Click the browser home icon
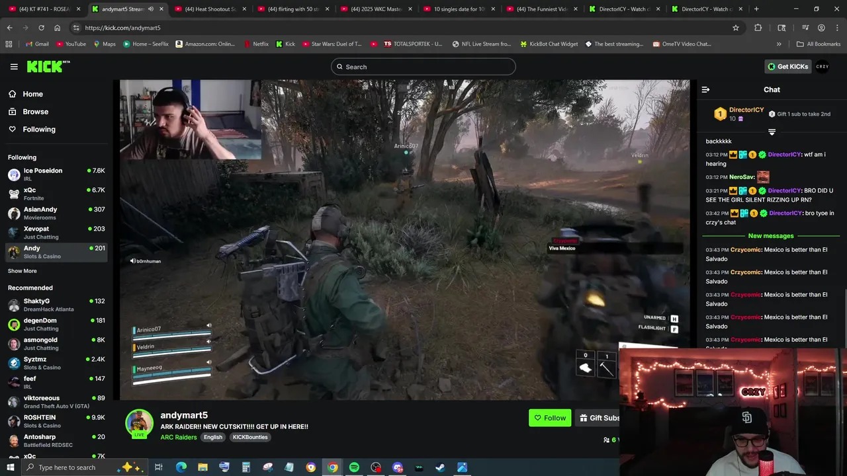The height and width of the screenshot is (476, 847). click(x=57, y=28)
